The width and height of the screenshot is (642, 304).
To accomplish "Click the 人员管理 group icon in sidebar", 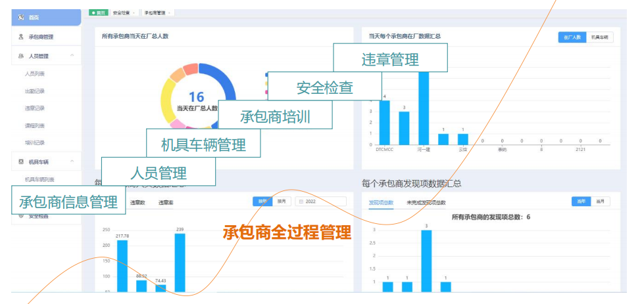I will coord(21,56).
